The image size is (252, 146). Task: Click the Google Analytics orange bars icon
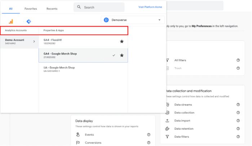coord(10,21)
